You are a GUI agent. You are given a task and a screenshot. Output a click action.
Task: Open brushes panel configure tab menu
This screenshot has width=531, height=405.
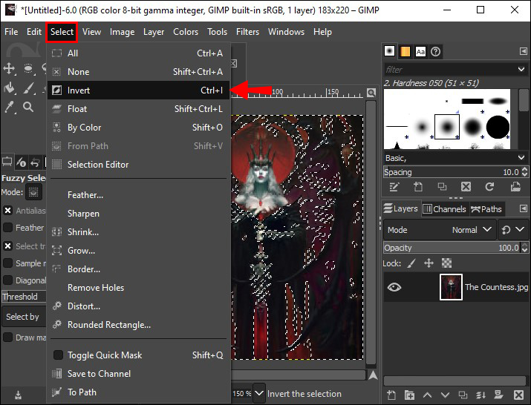[x=524, y=51]
